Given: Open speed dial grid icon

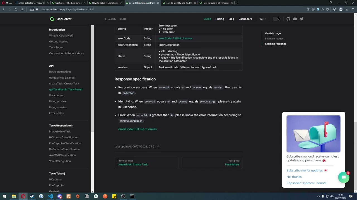Looking at the screenshot, I should click(22, 9).
